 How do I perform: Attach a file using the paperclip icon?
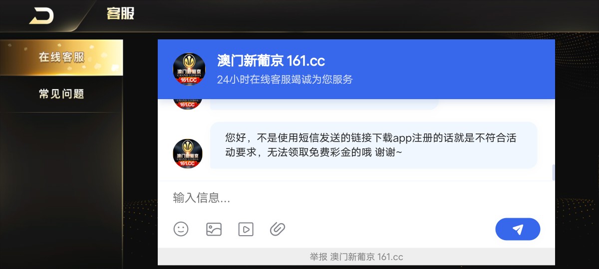click(278, 229)
